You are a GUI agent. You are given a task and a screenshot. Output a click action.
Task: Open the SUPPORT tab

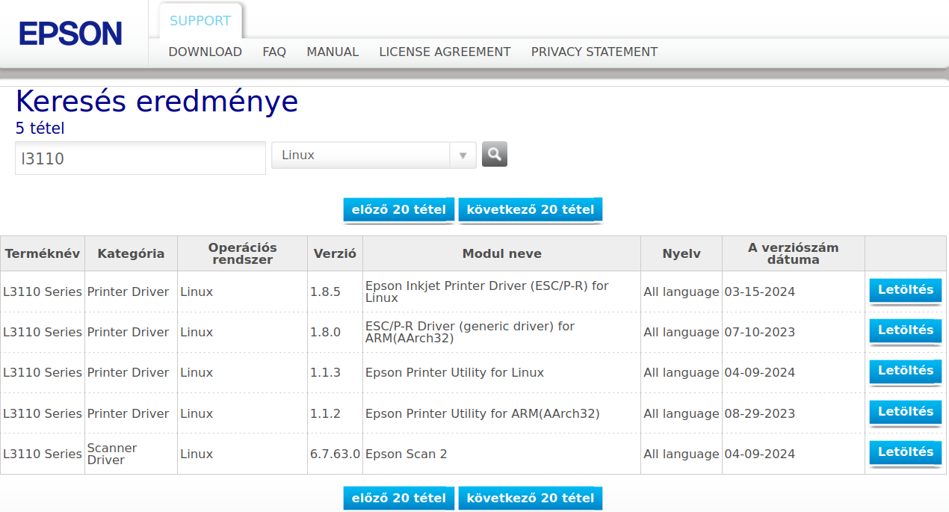click(200, 21)
